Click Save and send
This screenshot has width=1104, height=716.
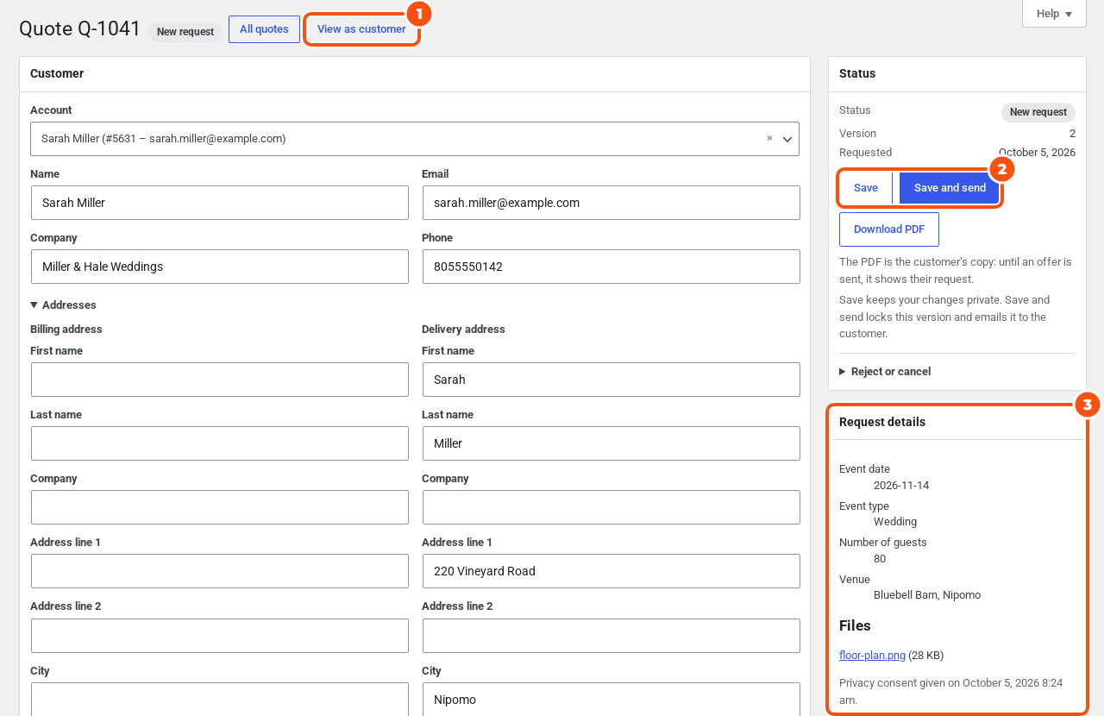point(950,188)
